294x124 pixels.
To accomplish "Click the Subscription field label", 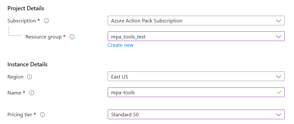I will point(22,21).
